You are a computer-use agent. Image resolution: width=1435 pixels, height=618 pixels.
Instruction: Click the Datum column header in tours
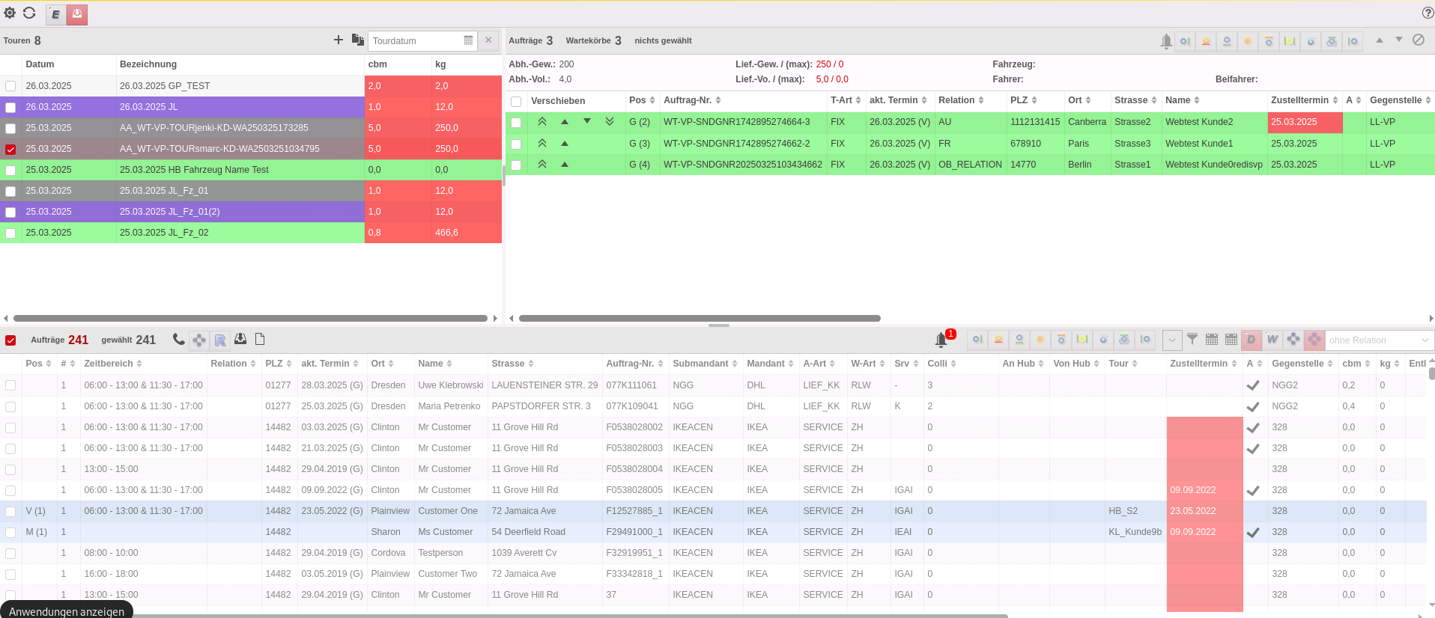tap(40, 64)
